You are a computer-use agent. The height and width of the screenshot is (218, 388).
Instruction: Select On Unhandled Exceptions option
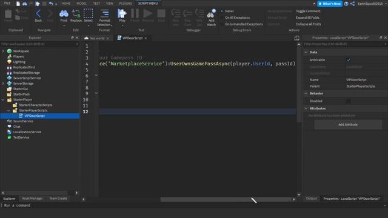tap(244, 24)
